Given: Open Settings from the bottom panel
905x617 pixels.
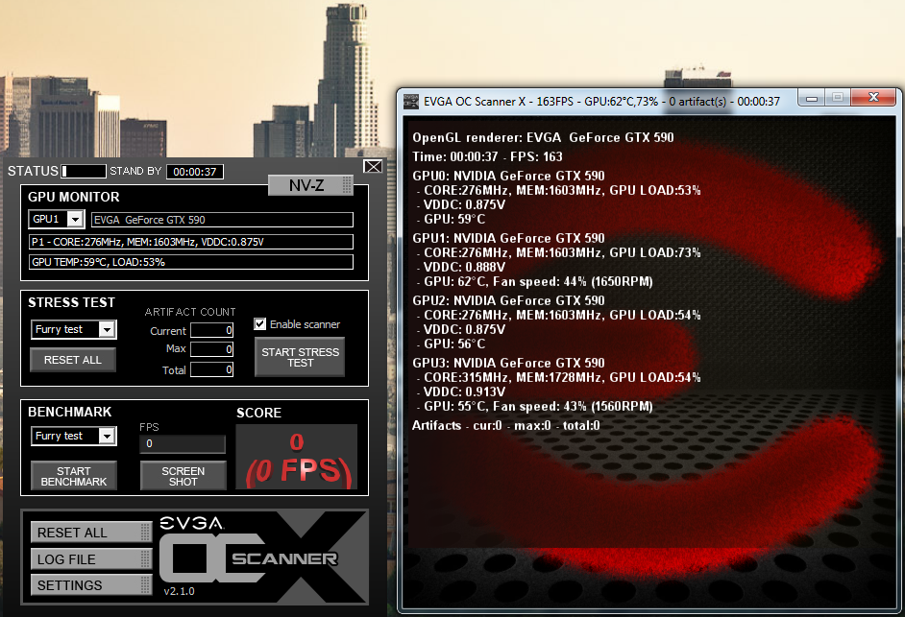Looking at the screenshot, I should [91, 585].
